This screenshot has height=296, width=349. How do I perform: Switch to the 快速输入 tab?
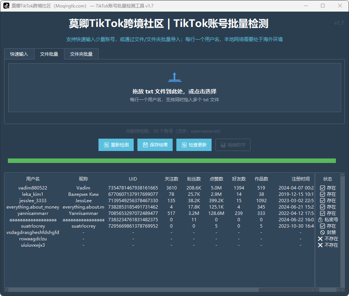[x=19, y=54]
